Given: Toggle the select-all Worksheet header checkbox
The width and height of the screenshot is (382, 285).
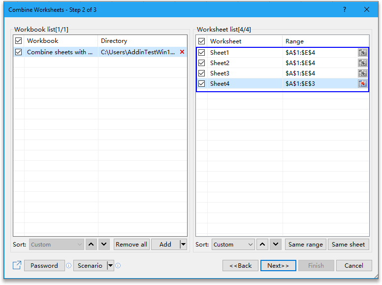Looking at the screenshot, I should pyautogui.click(x=201, y=41).
